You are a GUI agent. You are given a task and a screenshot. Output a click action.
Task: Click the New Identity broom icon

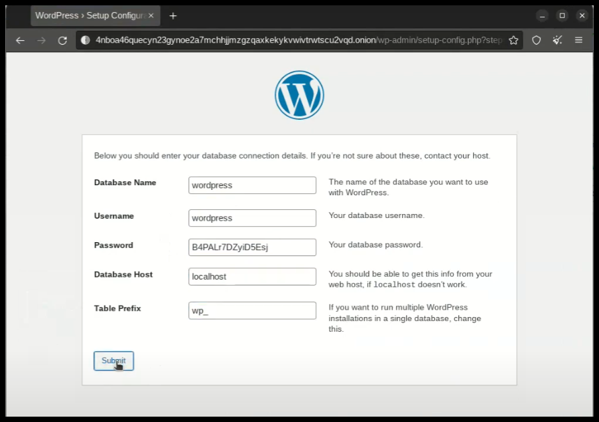tap(557, 40)
